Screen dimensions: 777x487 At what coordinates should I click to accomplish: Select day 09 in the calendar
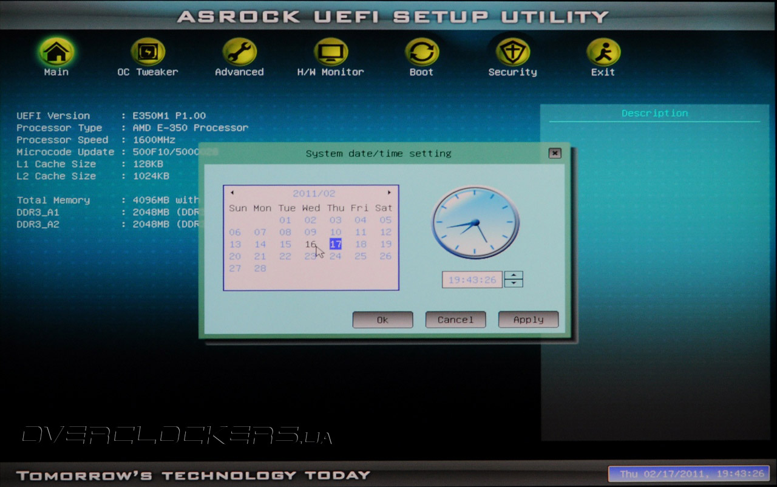310,233
